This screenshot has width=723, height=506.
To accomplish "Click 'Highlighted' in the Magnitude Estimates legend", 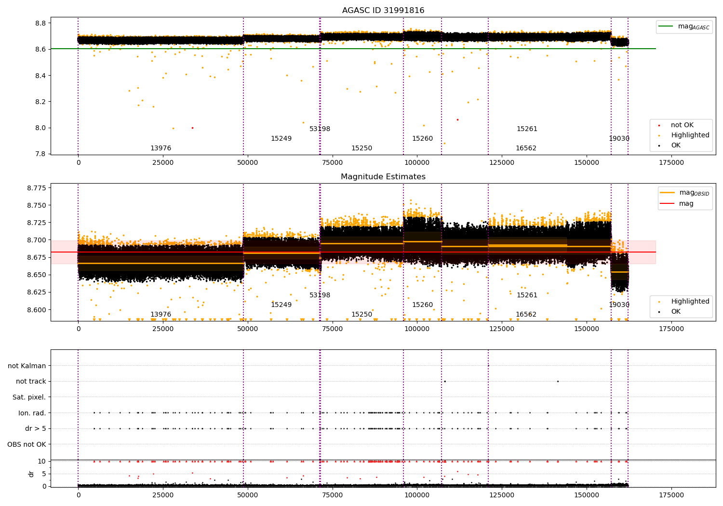I will pyautogui.click(x=690, y=302).
